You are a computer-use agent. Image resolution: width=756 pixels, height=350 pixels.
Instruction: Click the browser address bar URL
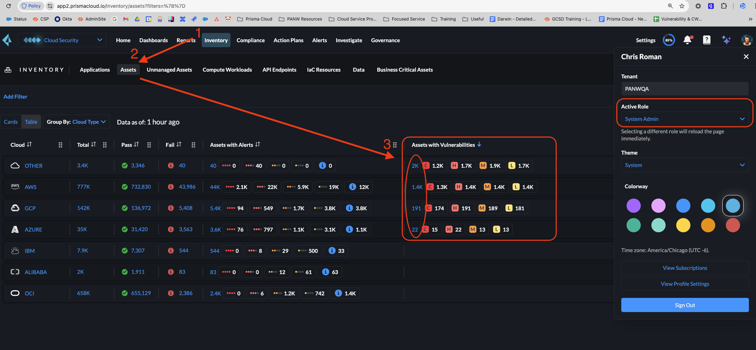(x=121, y=6)
